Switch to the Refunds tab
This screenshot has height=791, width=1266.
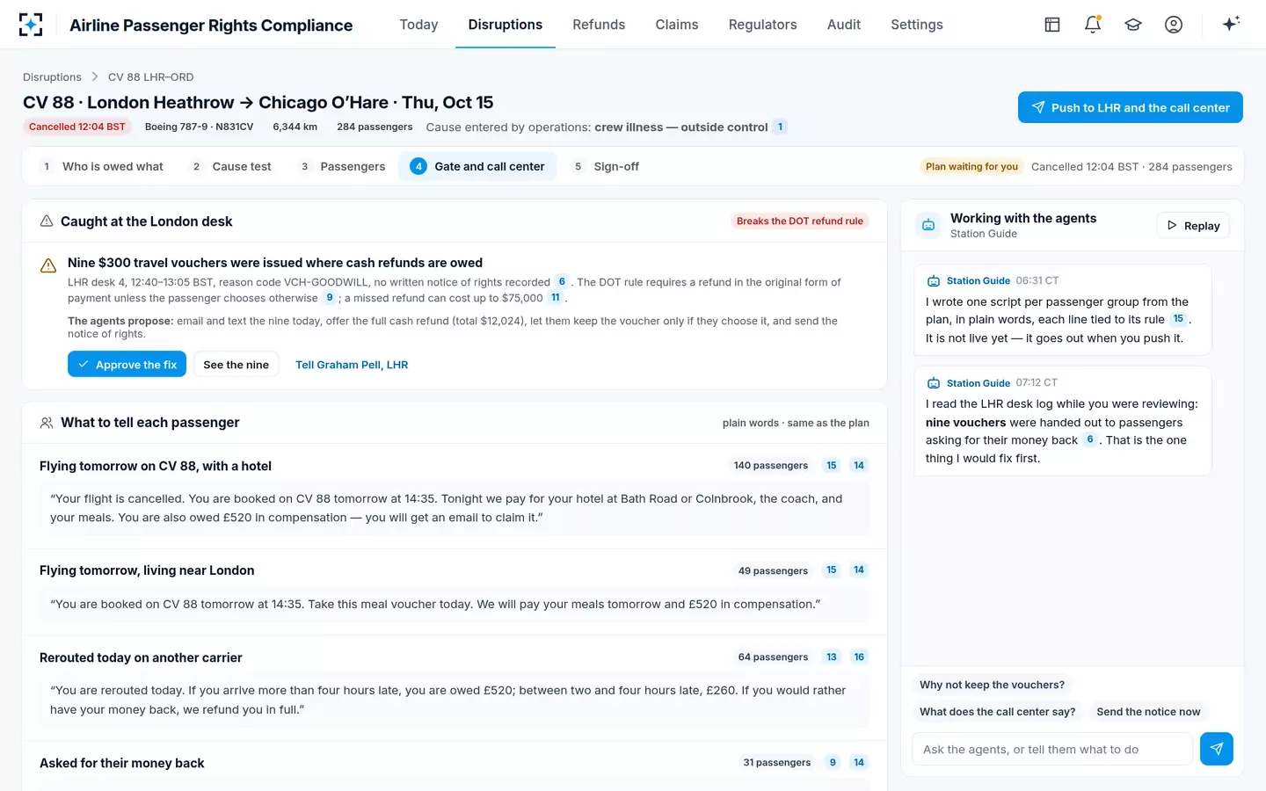[x=599, y=25]
